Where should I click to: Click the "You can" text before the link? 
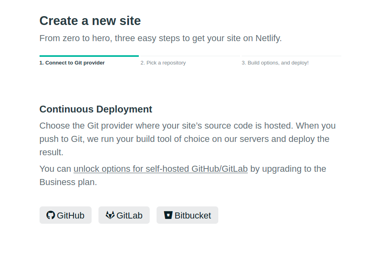click(55, 169)
